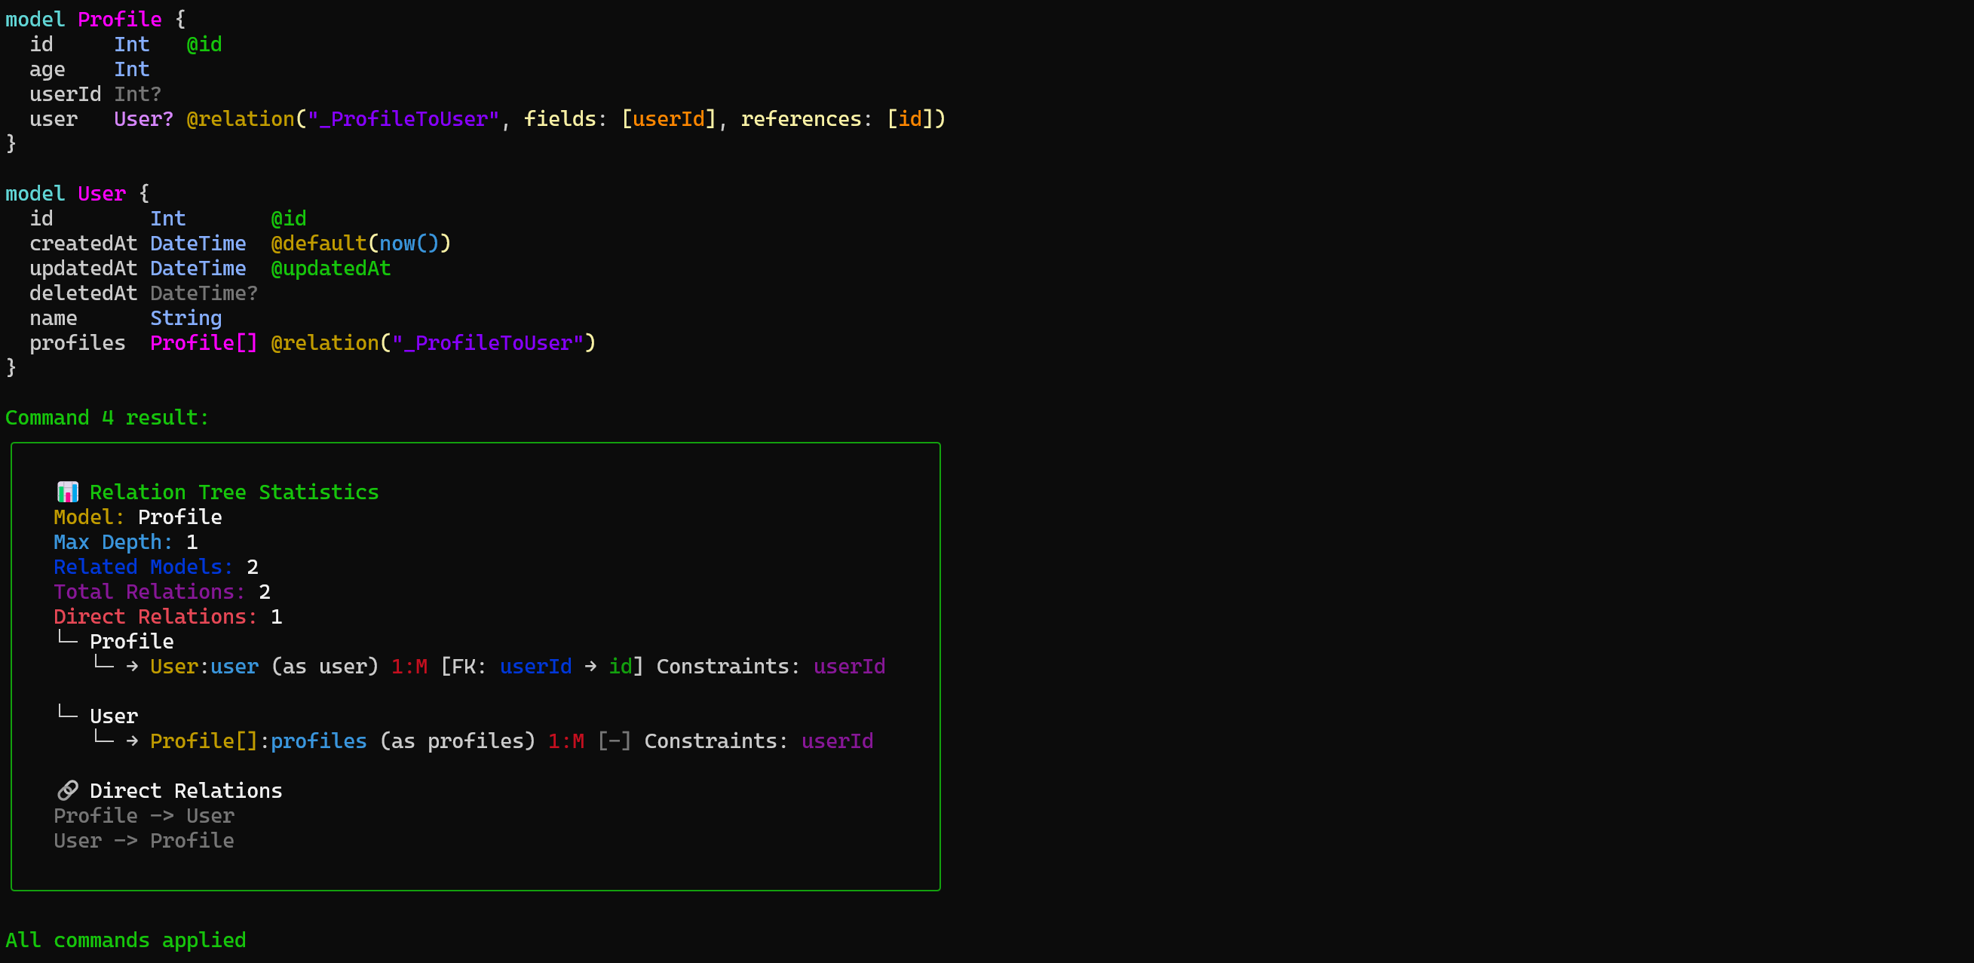This screenshot has width=1974, height=963.
Task: Click the "_ProfileToUser" string in User model
Action: [x=487, y=342]
